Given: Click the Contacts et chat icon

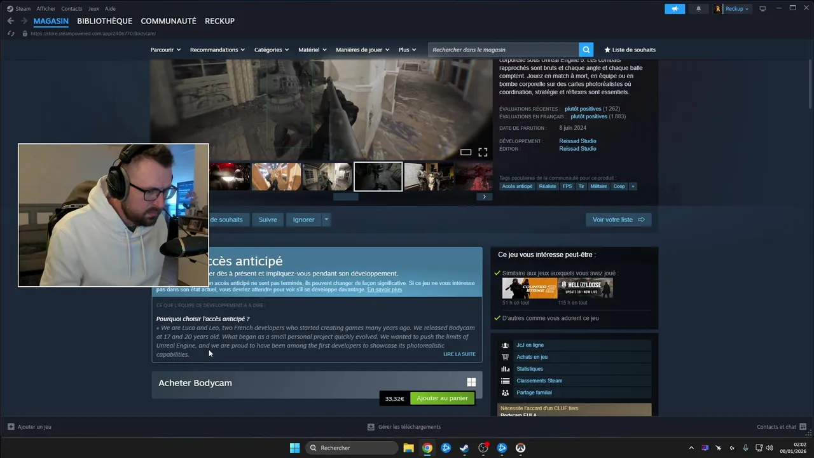Looking at the screenshot, I should 803,427.
